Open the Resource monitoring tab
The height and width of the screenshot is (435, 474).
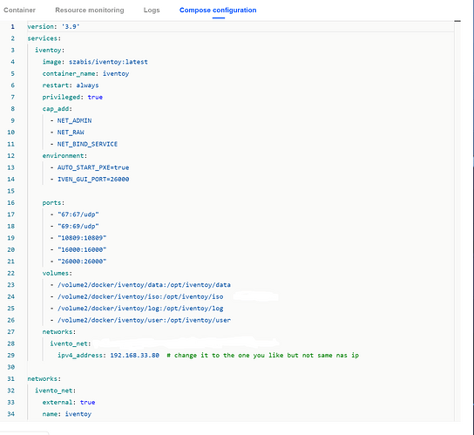(x=90, y=10)
